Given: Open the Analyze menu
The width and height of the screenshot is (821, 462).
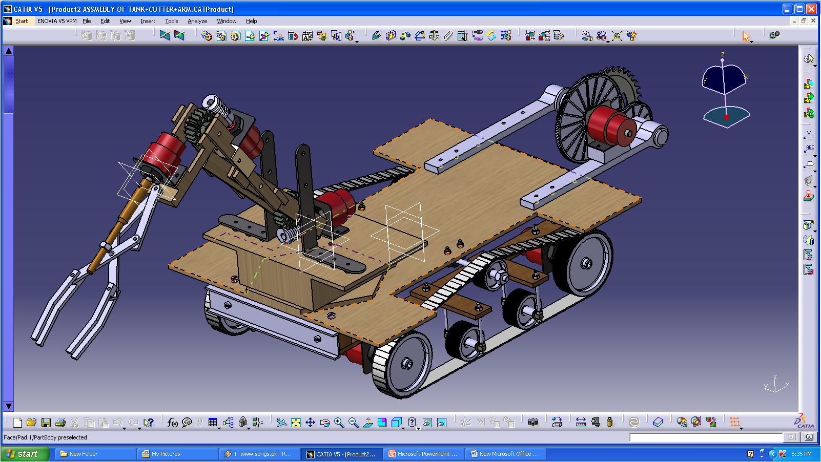Looking at the screenshot, I should point(197,21).
